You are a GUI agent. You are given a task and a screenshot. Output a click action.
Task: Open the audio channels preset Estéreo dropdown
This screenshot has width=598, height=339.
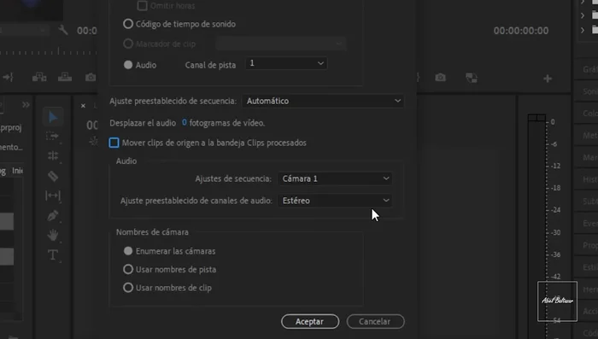click(335, 201)
